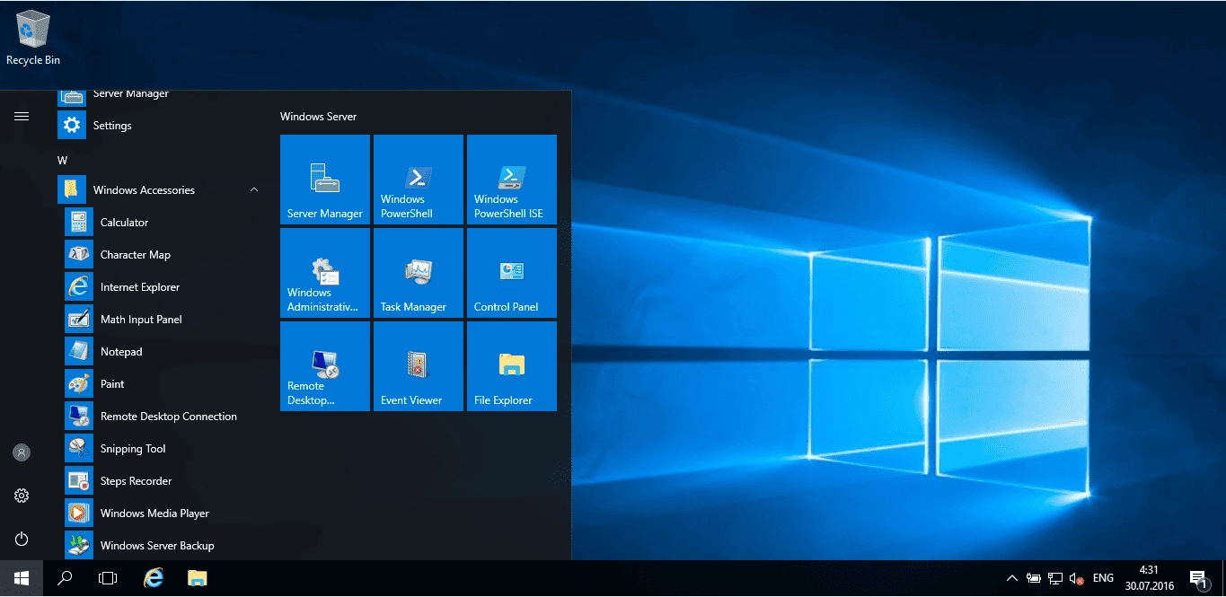Open the Windows PowerShell ISE tile

pyautogui.click(x=512, y=180)
